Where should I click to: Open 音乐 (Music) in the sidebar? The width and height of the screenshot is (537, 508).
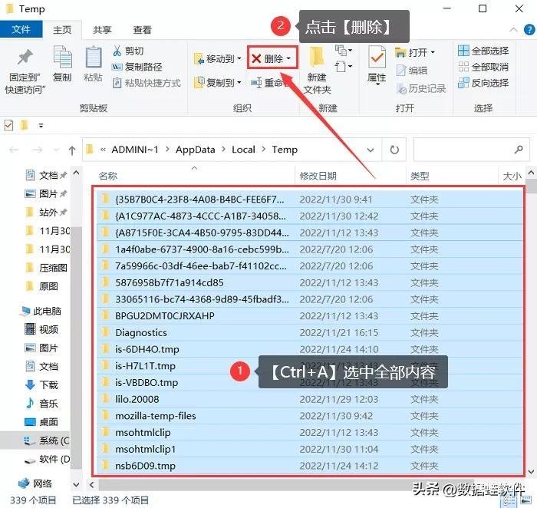tap(42, 404)
